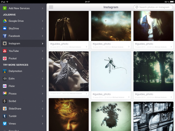This screenshot has height=131, width=175.
Task: Expand the Flickr row chevron
Action: (x=43, y=86)
